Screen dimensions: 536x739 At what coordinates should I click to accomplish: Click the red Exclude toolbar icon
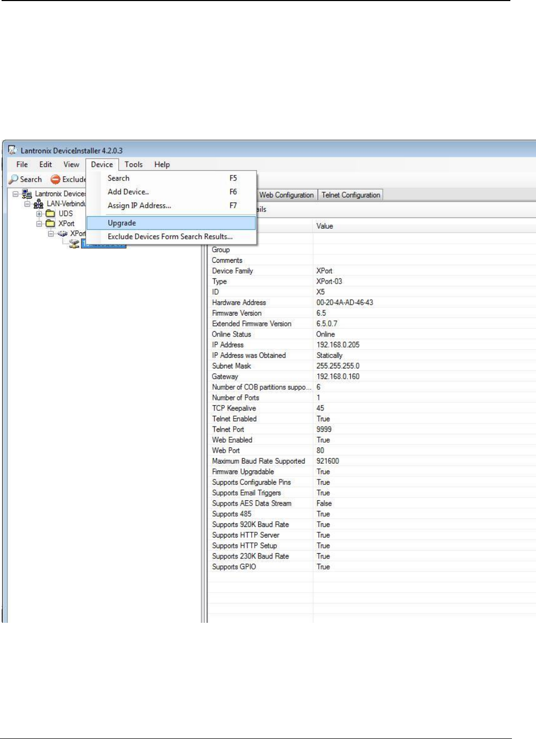click(55, 180)
